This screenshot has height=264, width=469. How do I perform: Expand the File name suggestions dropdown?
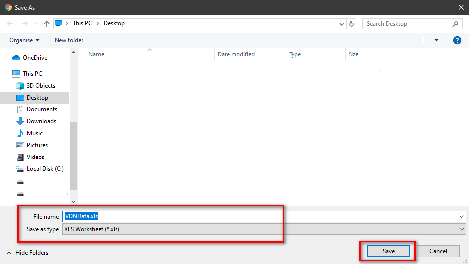pos(462,216)
